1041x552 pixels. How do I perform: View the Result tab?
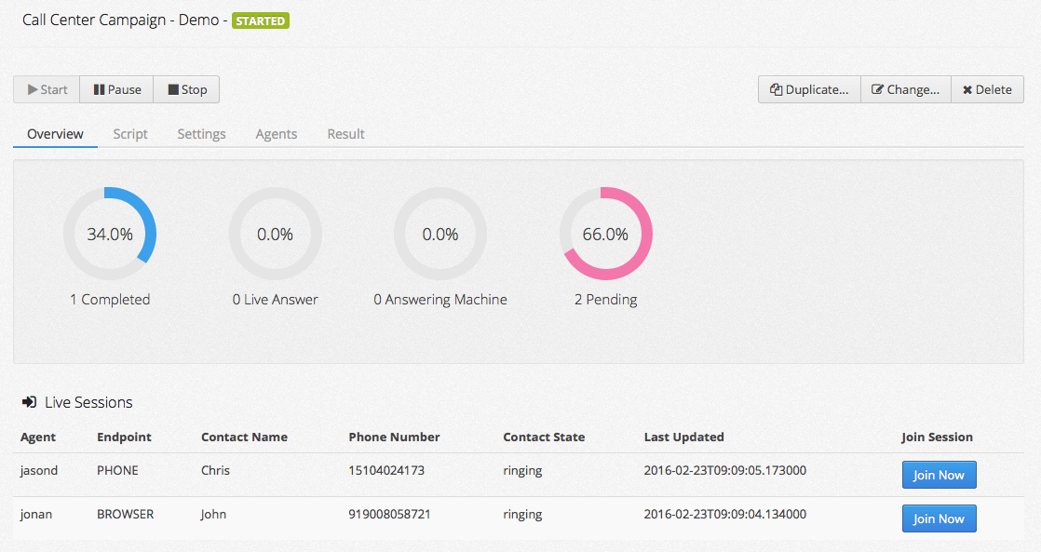(x=345, y=134)
